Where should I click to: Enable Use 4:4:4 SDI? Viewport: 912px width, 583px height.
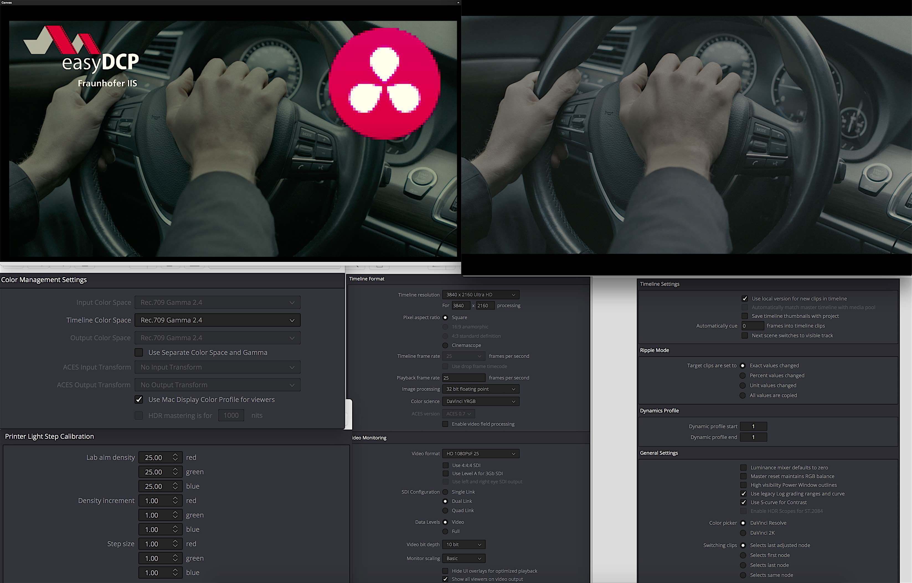click(x=445, y=465)
